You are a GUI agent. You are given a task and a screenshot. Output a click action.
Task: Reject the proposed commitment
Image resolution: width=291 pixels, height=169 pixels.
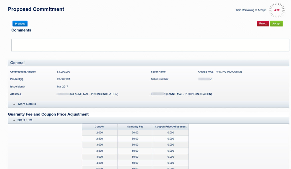pyautogui.click(x=263, y=23)
